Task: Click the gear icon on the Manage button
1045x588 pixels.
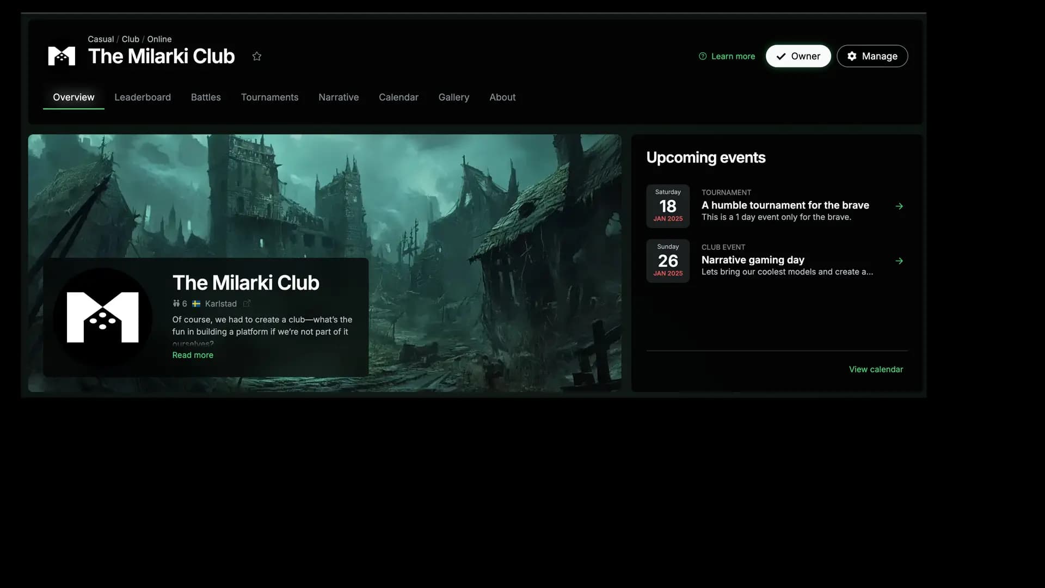Action: pyautogui.click(x=851, y=56)
